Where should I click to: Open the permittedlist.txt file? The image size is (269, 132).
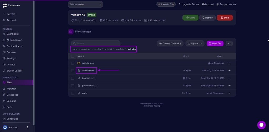coord(90,86)
